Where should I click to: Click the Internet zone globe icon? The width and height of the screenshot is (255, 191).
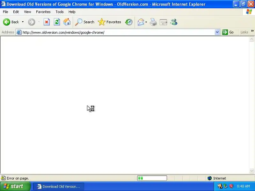point(209,178)
